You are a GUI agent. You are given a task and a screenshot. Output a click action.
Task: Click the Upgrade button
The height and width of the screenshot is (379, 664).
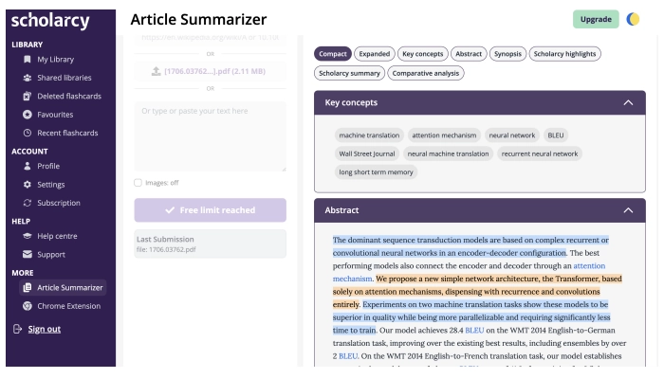pos(596,20)
